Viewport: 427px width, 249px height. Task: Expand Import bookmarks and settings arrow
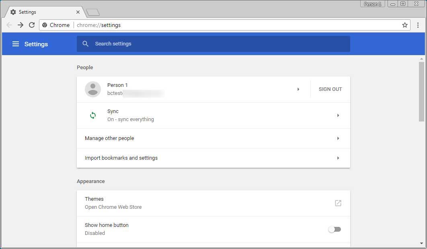(338, 158)
